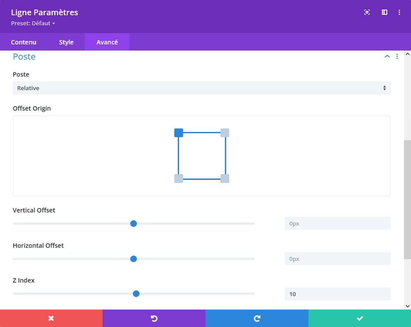411x327 pixels.
Task: Switch to the Style tab
Action: 66,42
